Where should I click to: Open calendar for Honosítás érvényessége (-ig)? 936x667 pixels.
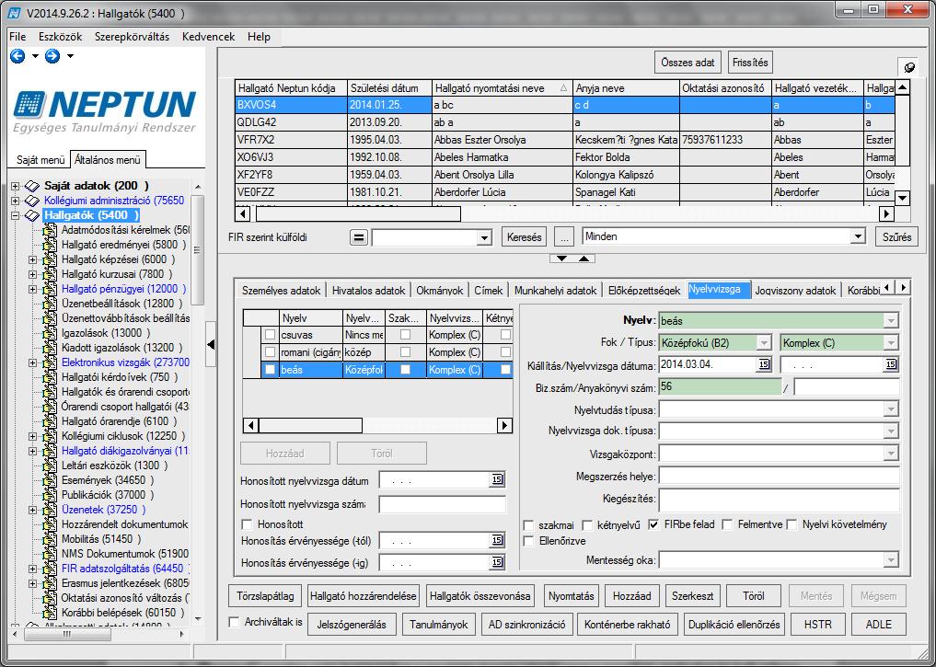coord(497,562)
